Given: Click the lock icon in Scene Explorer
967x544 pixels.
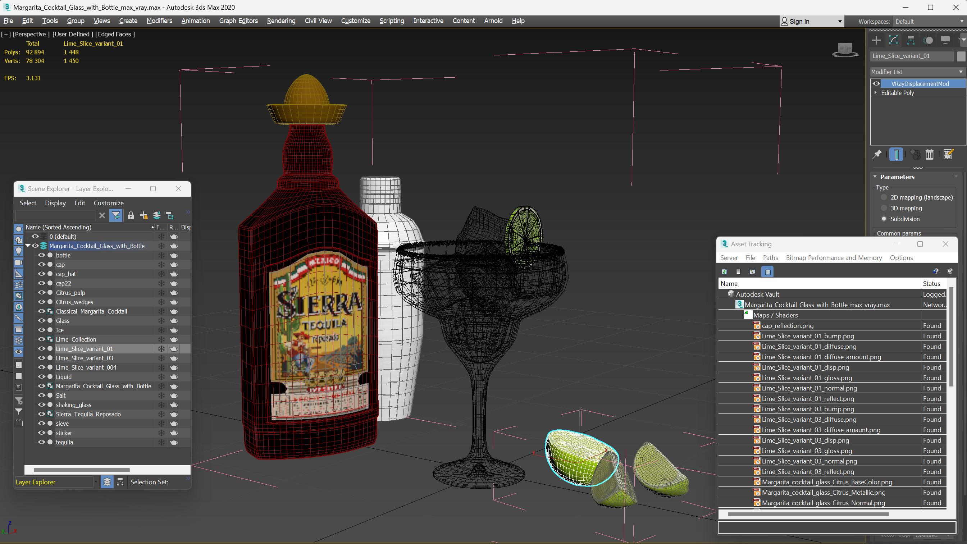Looking at the screenshot, I should click(x=131, y=215).
